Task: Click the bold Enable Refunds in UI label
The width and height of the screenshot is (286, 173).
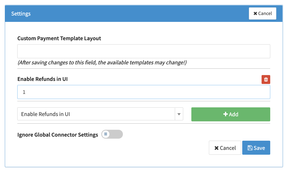Action: (x=42, y=79)
